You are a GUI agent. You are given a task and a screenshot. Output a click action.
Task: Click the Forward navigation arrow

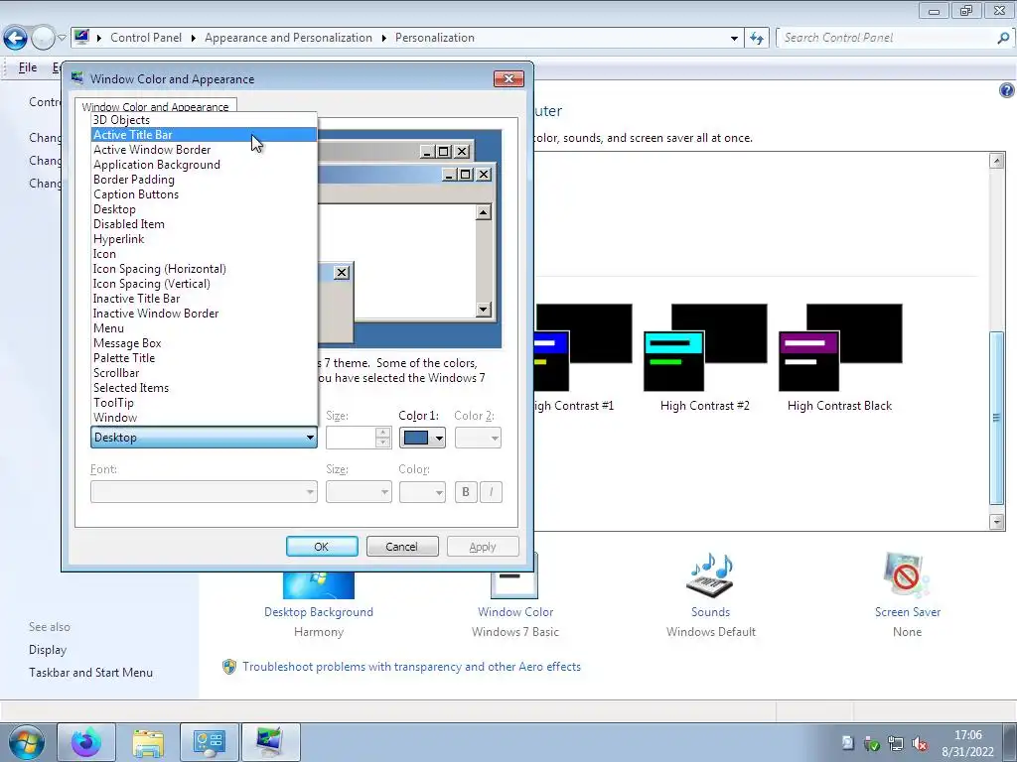point(43,39)
